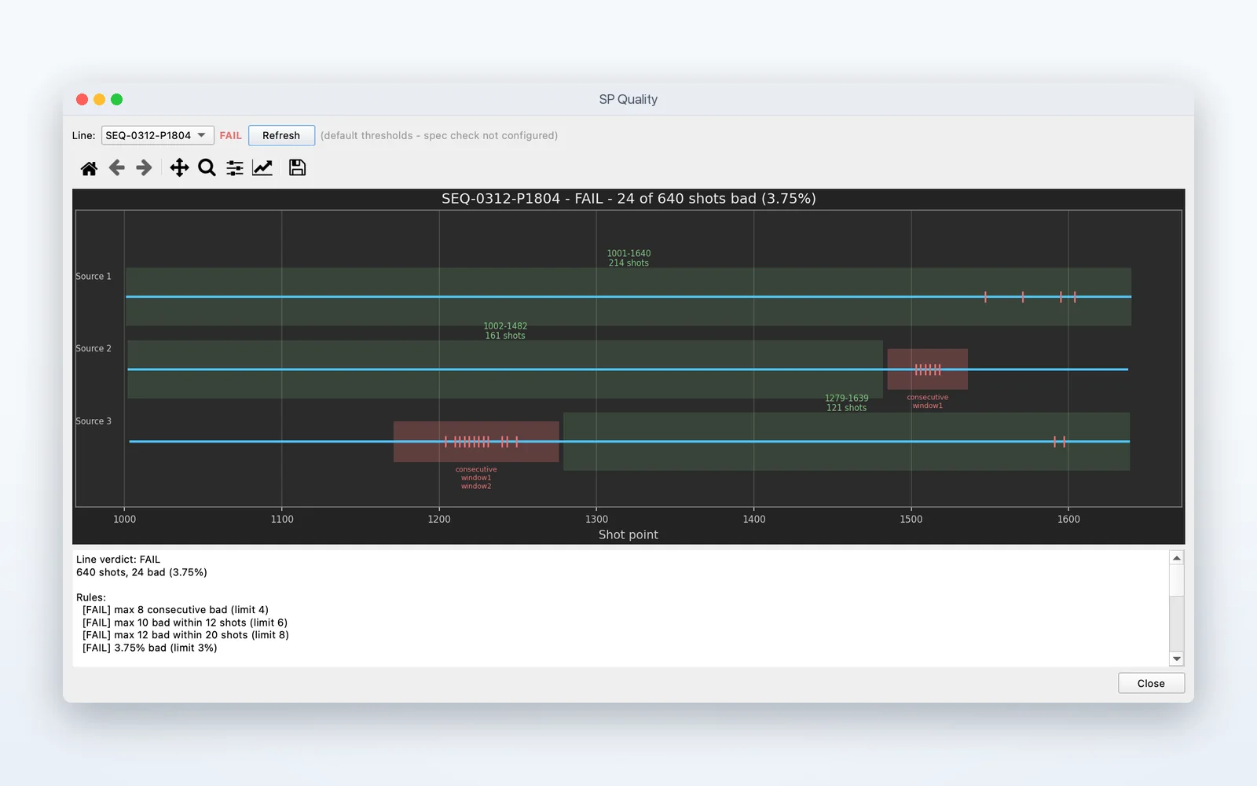Go forward to next plot view
This screenshot has height=786, width=1257.
[144, 167]
